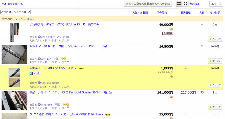Click the icon under 40,000円 price
The width and height of the screenshot is (225, 119).
coord(171,29)
